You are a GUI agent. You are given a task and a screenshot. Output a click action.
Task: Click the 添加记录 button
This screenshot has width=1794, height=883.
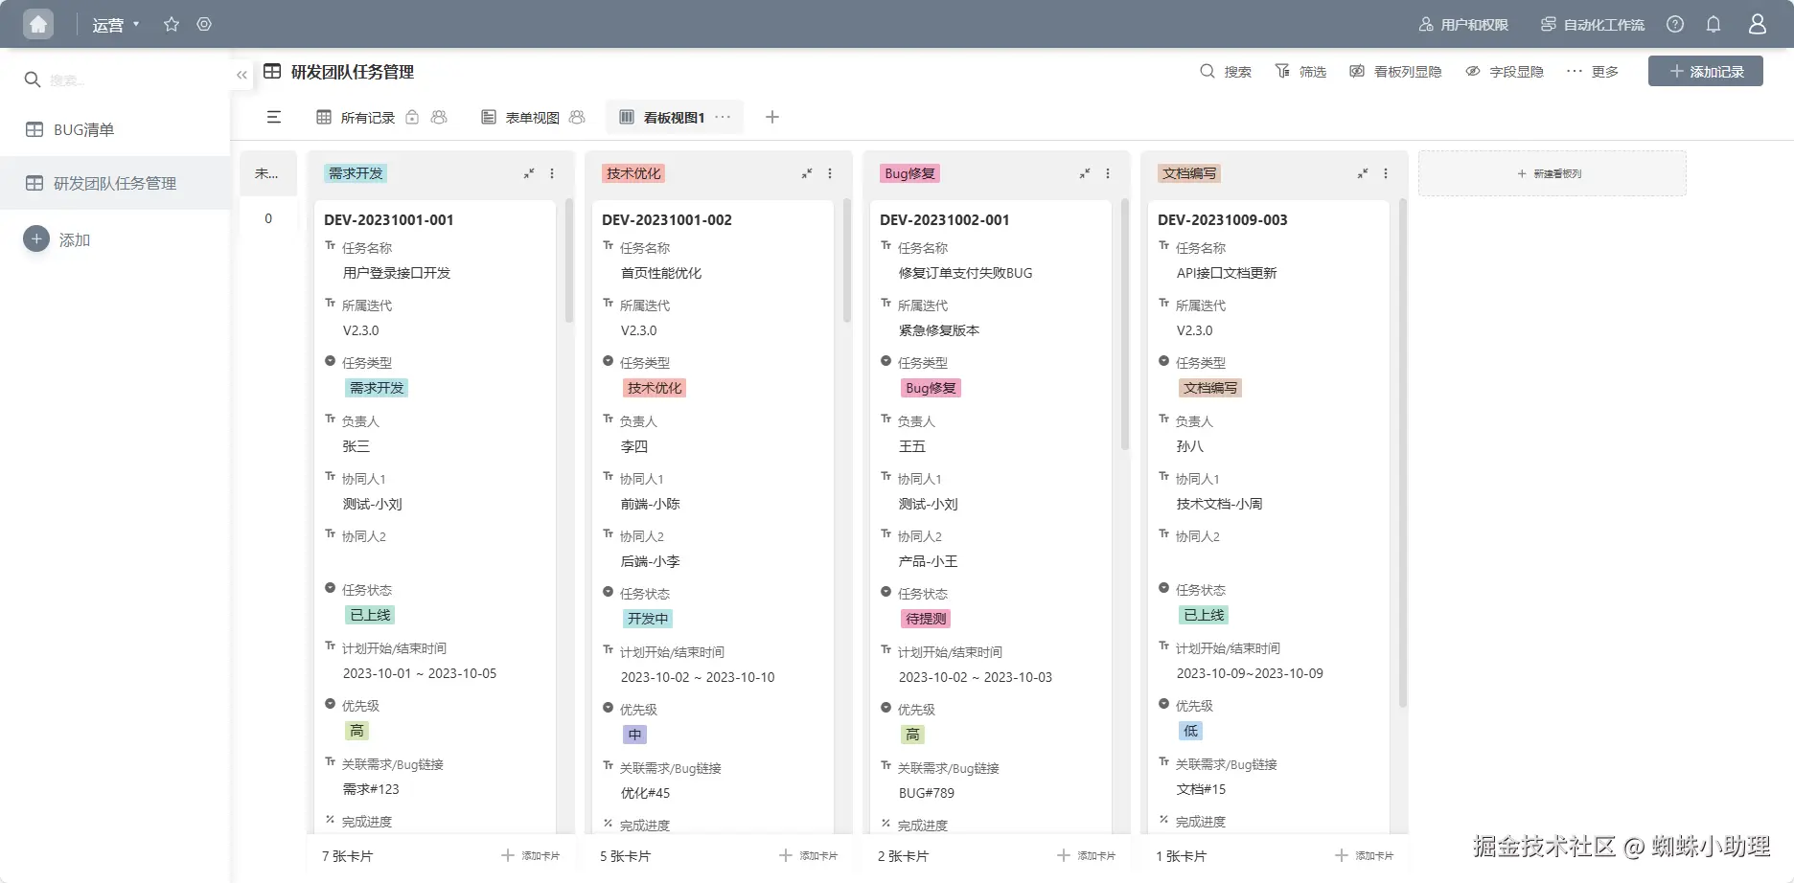pyautogui.click(x=1706, y=71)
